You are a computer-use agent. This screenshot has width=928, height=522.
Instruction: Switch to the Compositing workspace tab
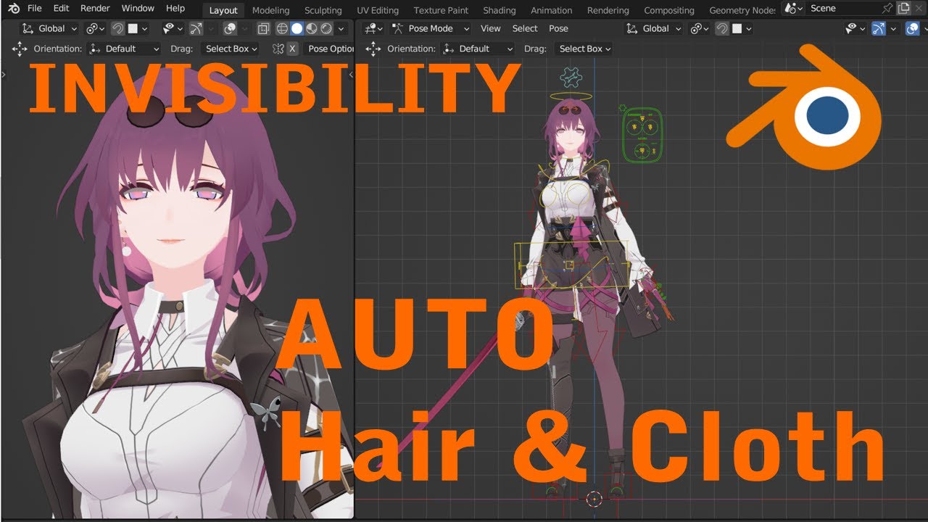coord(668,10)
